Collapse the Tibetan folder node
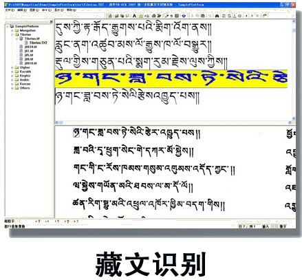 click(12, 34)
